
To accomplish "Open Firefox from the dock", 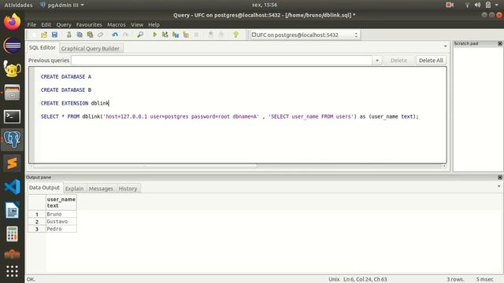I will [13, 22].
